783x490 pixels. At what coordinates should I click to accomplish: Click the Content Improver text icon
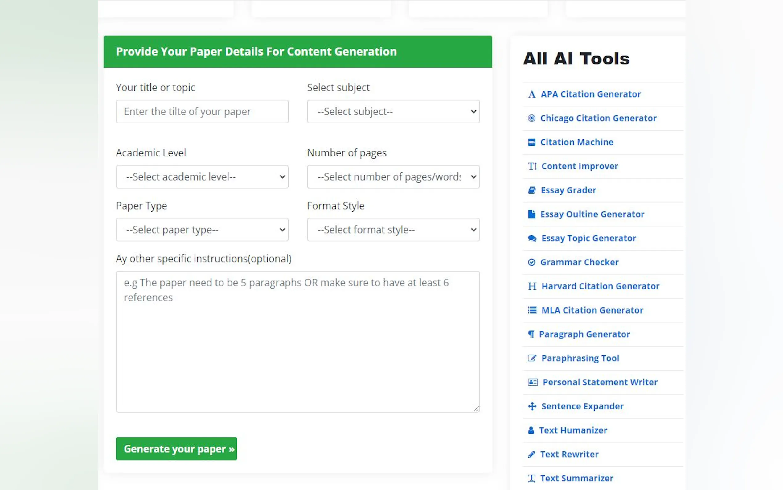point(532,166)
